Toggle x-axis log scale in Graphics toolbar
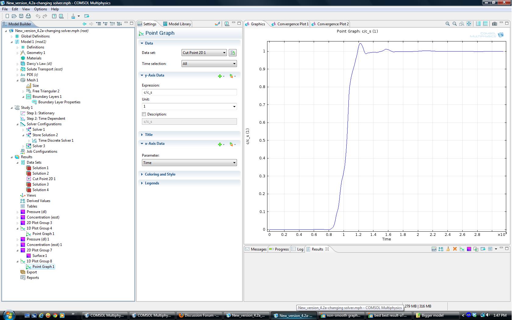The width and height of the screenshot is (519, 320). click(x=478, y=24)
